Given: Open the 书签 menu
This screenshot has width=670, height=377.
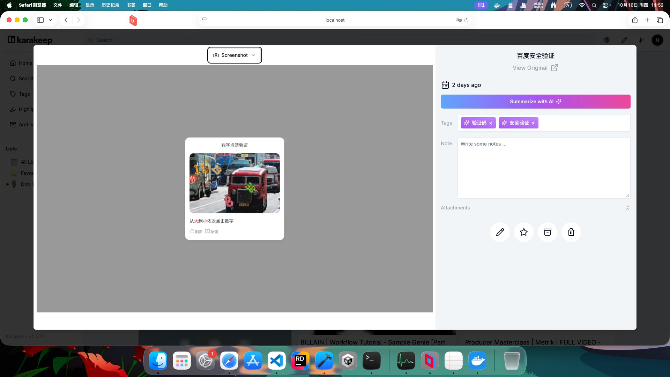Looking at the screenshot, I should (131, 5).
